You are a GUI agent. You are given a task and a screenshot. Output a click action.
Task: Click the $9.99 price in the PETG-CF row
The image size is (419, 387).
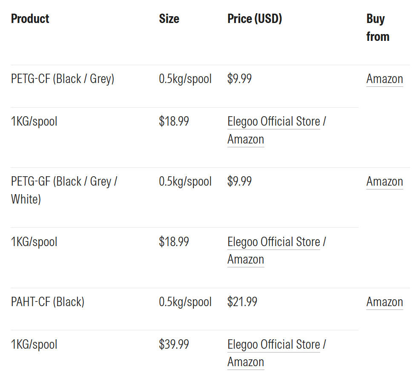pos(239,79)
